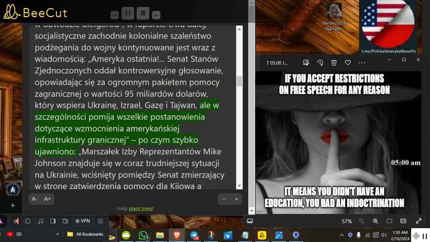
Task: Open the browser hamburger menu
Action: click(x=100, y=221)
